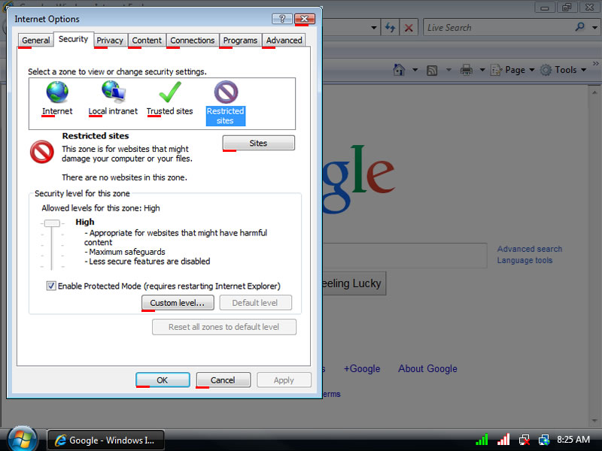Click the Home icon in command bar
Screen dimensions: 602x451
[400, 70]
